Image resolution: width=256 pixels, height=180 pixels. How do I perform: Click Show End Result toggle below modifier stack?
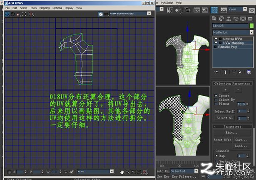[x=225, y=72]
